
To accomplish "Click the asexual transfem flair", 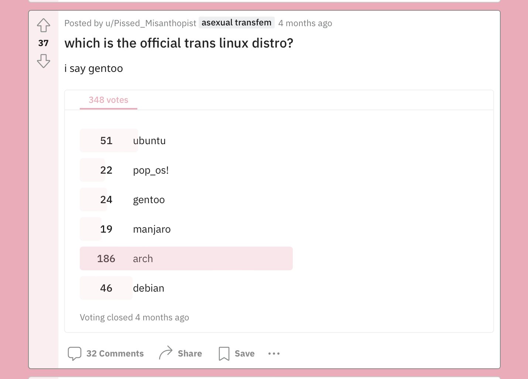I will point(236,23).
